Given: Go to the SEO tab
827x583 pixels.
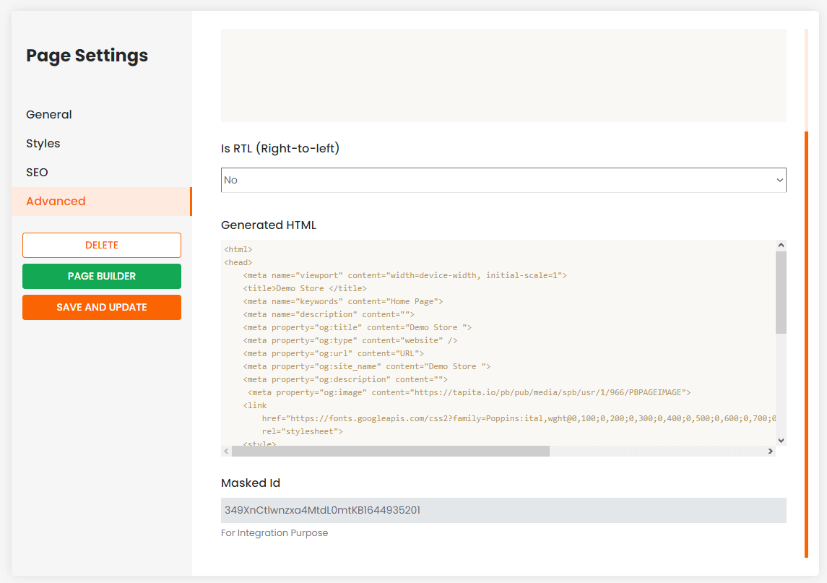Looking at the screenshot, I should pos(37,173).
